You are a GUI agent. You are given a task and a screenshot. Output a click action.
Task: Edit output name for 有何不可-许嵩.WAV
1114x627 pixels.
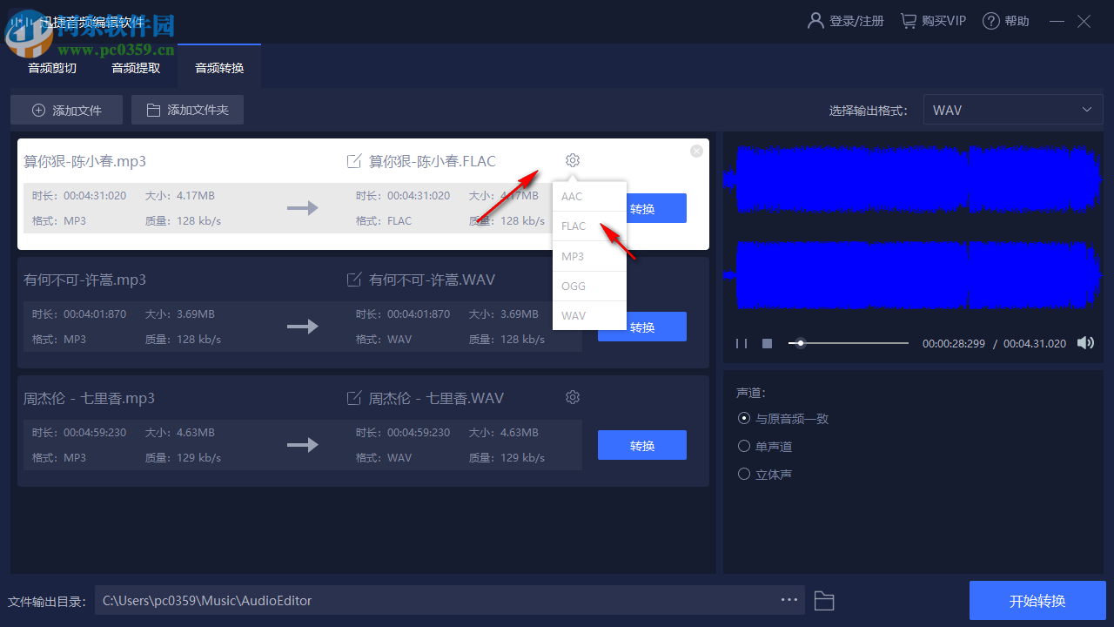(354, 279)
